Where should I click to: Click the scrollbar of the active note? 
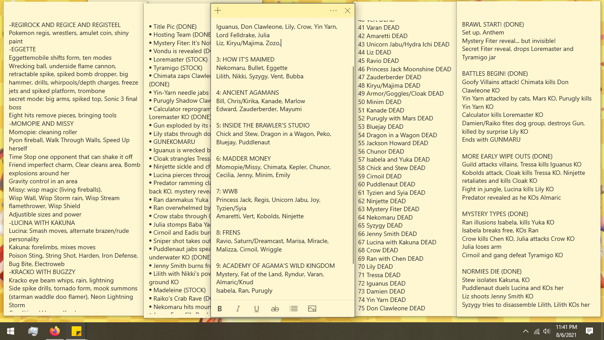[353, 165]
